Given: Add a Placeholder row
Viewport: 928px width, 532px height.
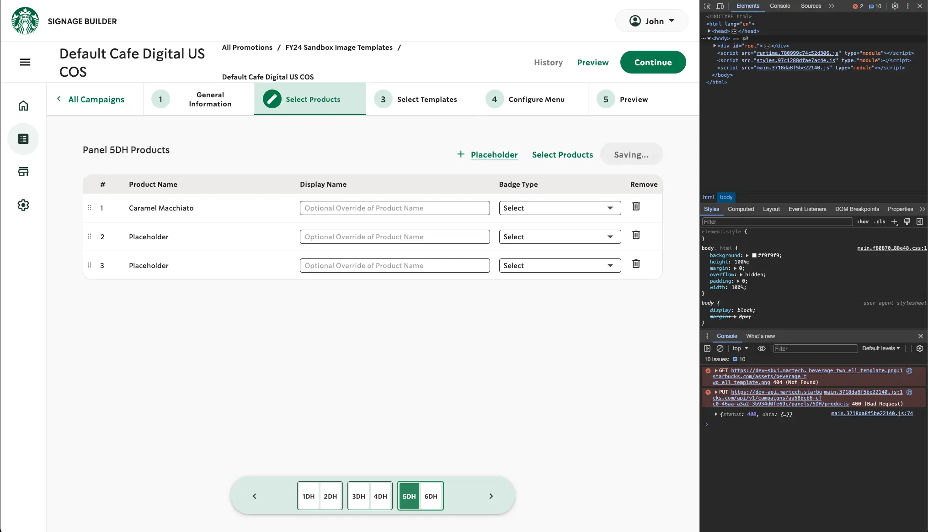Looking at the screenshot, I should [x=487, y=155].
